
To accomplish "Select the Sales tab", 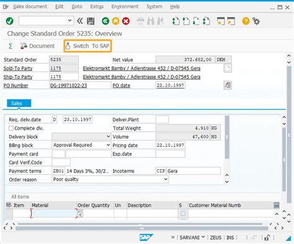I will (x=19, y=103).
